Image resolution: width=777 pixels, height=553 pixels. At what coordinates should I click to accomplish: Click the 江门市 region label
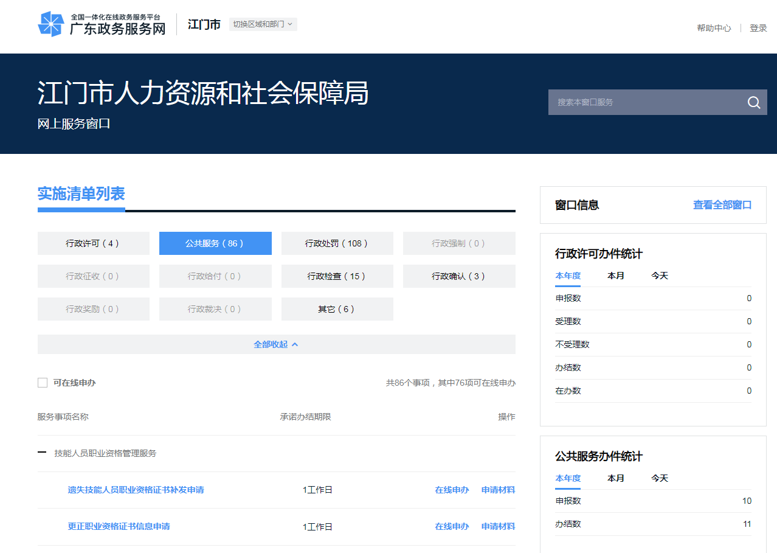(x=204, y=24)
